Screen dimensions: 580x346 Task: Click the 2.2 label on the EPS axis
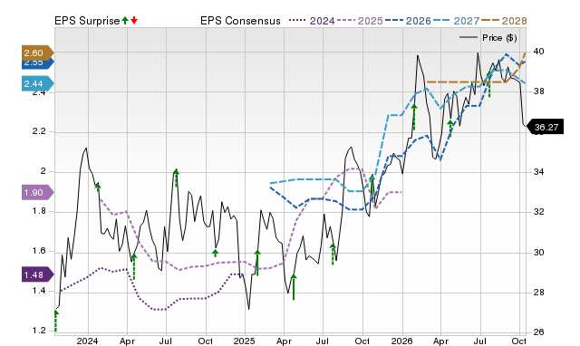tap(39, 131)
